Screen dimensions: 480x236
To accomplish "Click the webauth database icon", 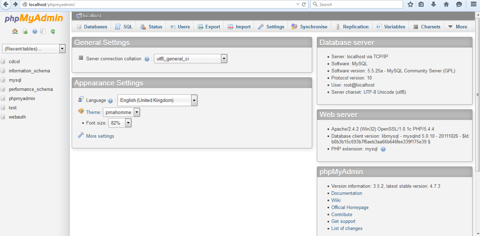I will coord(3,117).
